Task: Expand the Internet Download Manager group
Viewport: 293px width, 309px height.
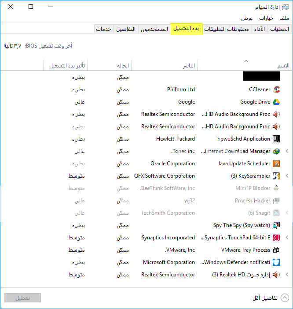Action: click(287, 151)
